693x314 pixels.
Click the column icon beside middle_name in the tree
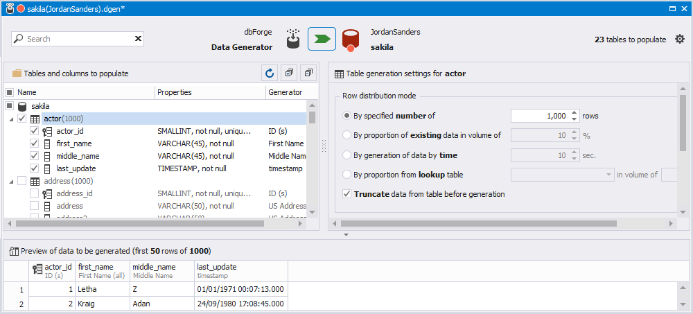point(47,156)
